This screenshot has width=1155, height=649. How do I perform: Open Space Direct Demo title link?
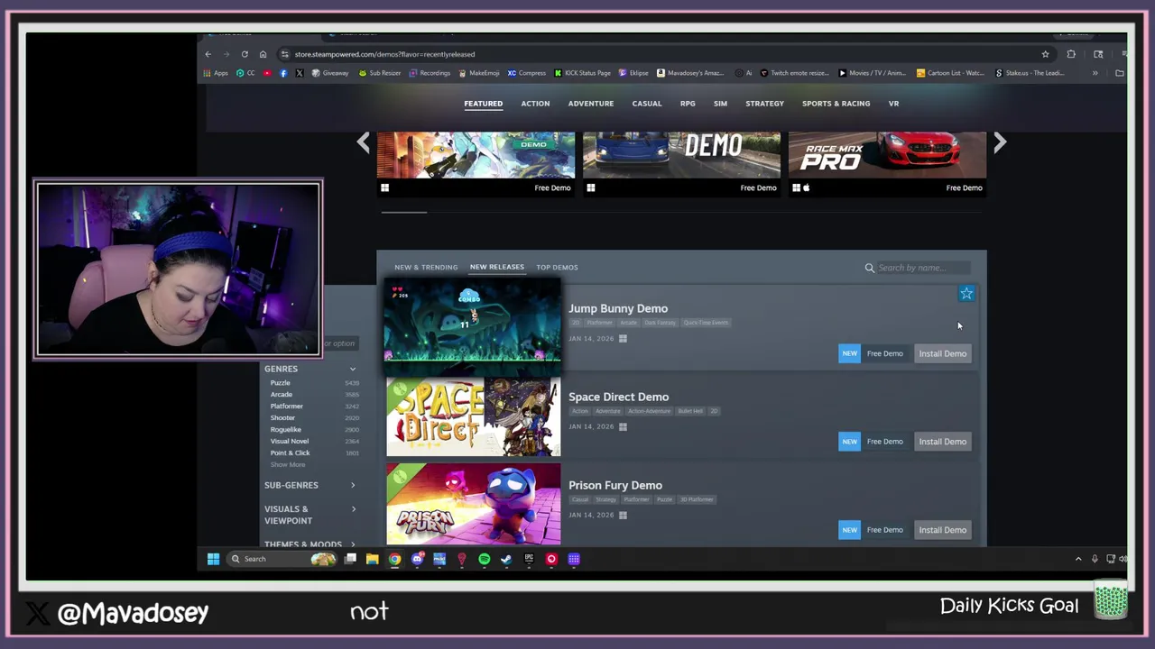point(618,397)
